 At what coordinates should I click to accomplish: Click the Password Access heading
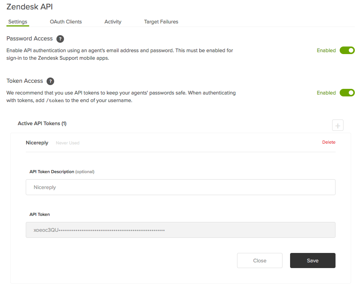click(30, 39)
